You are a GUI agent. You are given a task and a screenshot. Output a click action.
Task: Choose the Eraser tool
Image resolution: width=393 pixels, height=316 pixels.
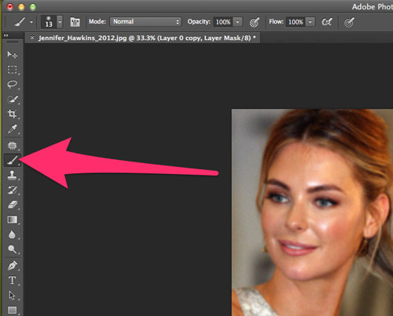click(x=12, y=205)
